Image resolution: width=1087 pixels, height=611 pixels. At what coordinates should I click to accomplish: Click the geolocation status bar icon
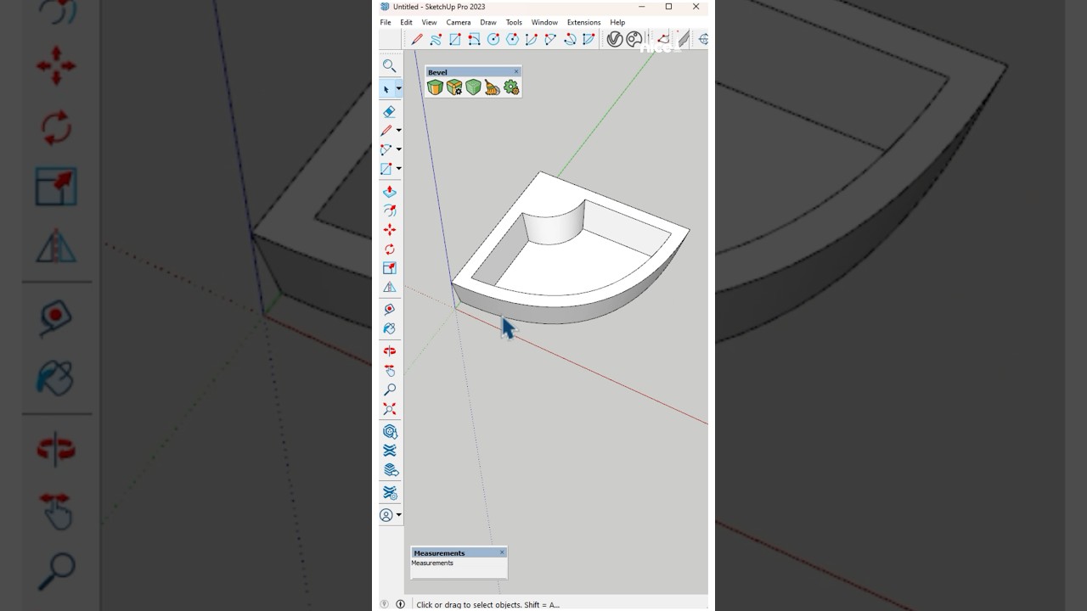[x=384, y=604]
